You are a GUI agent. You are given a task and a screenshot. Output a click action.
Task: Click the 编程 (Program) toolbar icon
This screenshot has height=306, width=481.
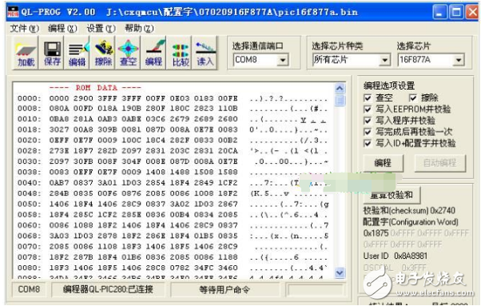click(x=153, y=53)
